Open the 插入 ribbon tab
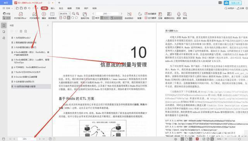The height and width of the screenshot is (141, 248). tap(53, 8)
